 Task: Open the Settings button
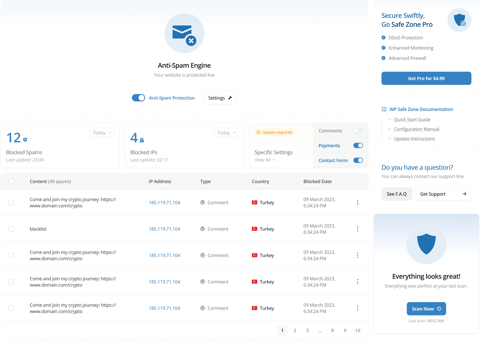[220, 98]
